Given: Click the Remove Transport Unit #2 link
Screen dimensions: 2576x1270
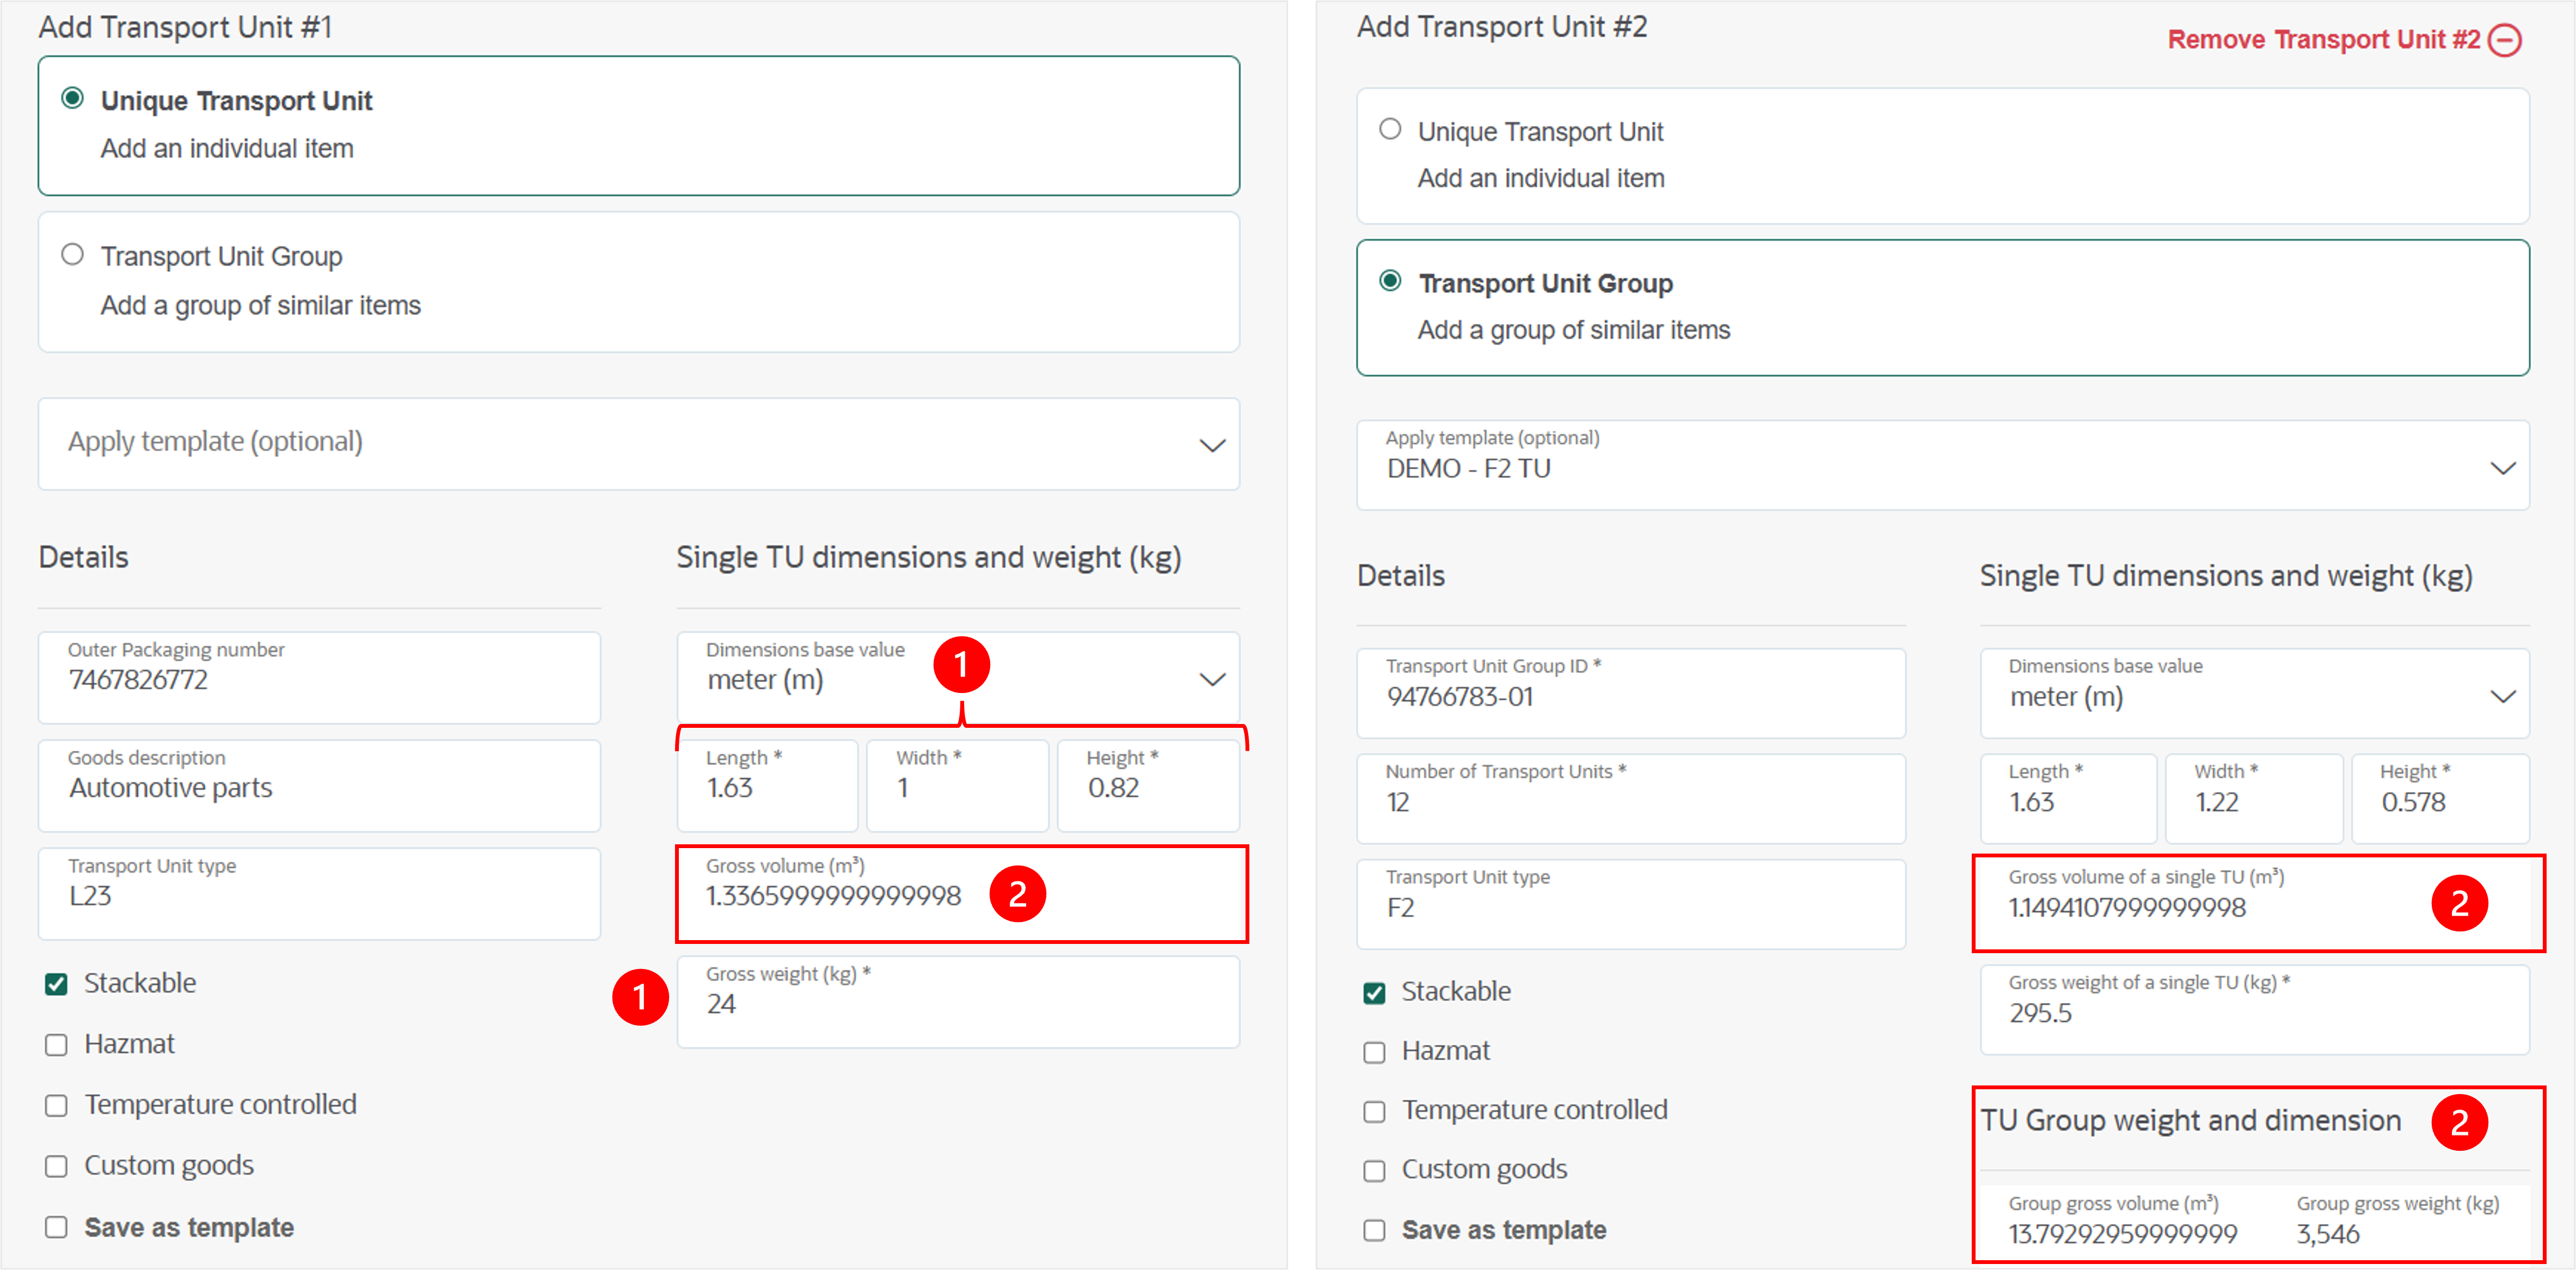Looking at the screenshot, I should pyautogui.click(x=2324, y=40).
